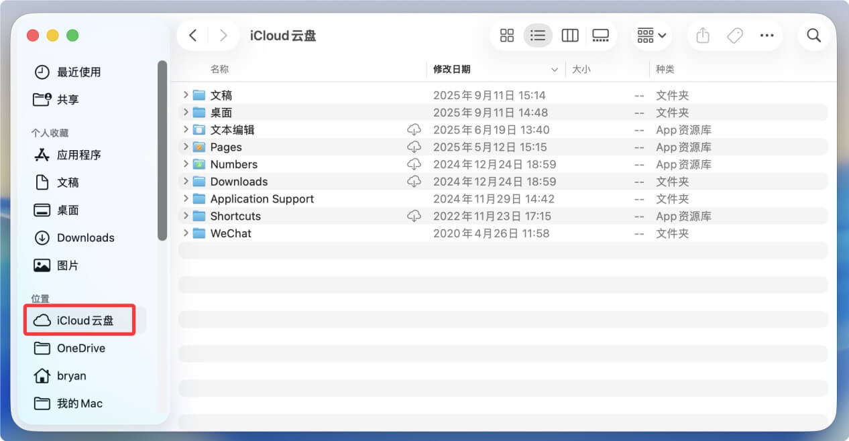This screenshot has height=441, width=849.
Task: Download the Shortcuts folder from iCloud
Action: point(414,216)
